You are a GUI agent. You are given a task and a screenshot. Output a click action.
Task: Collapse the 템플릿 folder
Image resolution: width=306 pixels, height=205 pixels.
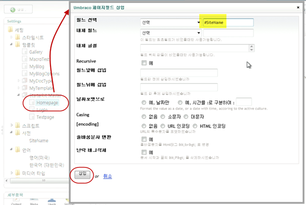point(11,44)
